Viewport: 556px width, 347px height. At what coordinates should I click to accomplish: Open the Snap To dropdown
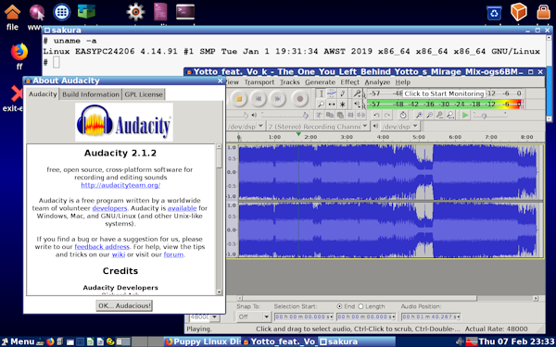[x=253, y=316]
